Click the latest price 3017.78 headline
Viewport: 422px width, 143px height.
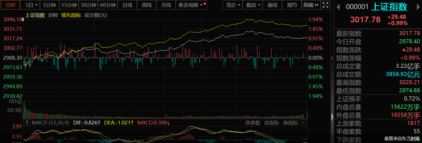(x=365, y=20)
